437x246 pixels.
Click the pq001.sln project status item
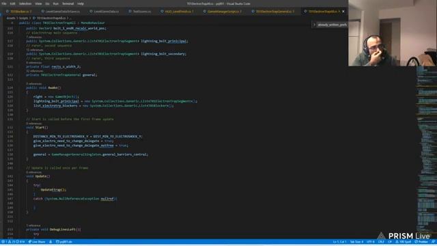(x=64, y=242)
